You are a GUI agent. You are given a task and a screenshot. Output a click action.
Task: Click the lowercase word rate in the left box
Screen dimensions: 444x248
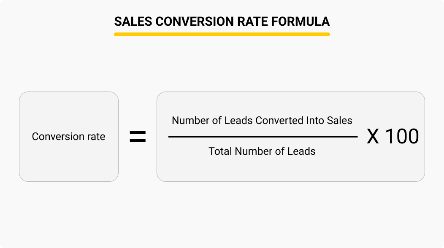(x=96, y=137)
